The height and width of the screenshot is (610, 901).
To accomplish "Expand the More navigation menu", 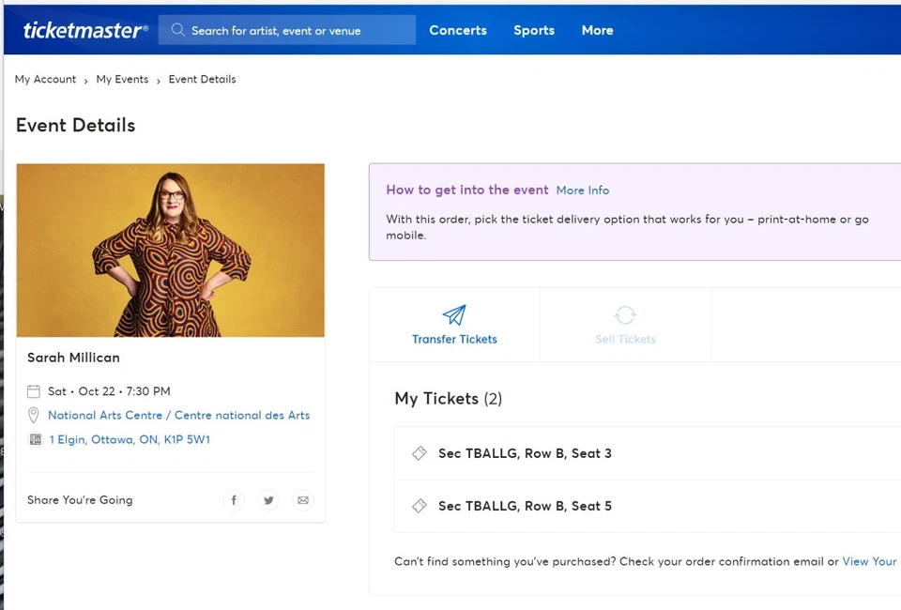I will (597, 30).
